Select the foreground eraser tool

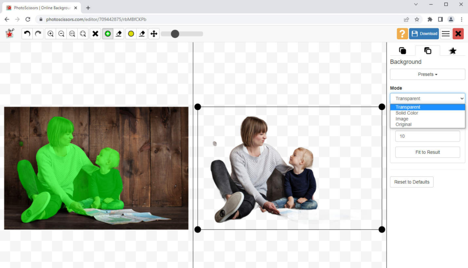(119, 33)
